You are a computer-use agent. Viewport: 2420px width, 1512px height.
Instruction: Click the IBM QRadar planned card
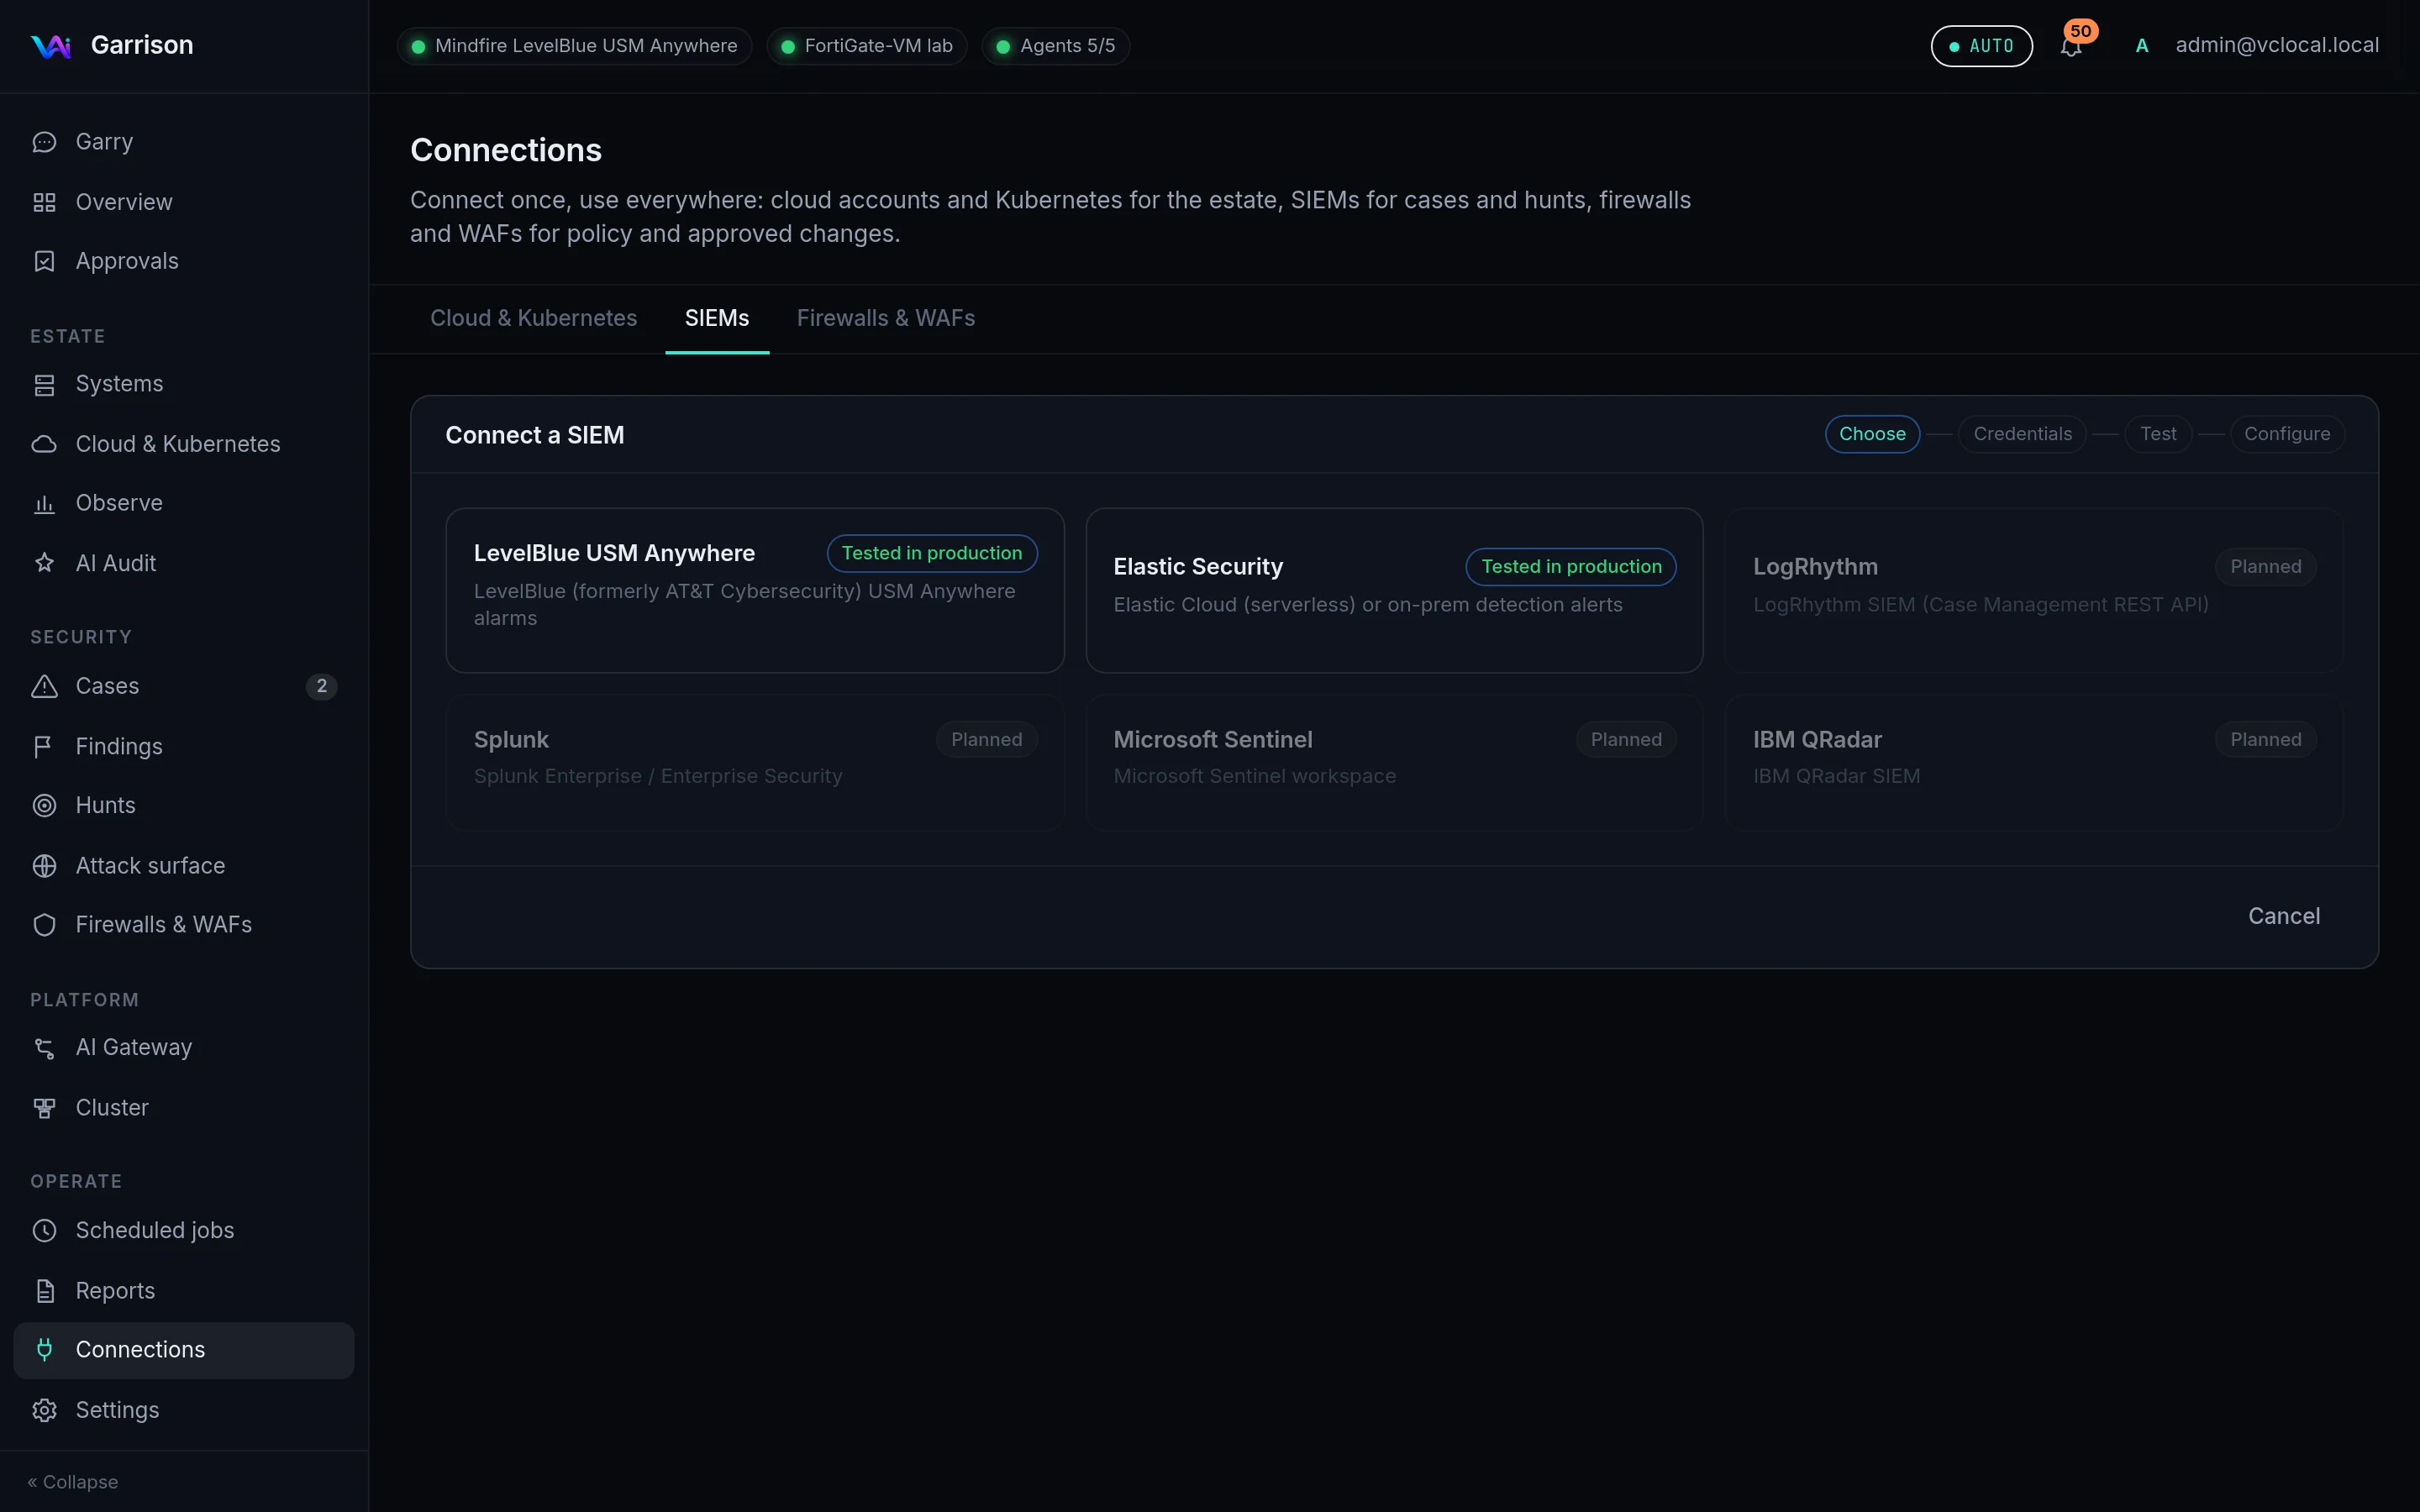click(2034, 762)
